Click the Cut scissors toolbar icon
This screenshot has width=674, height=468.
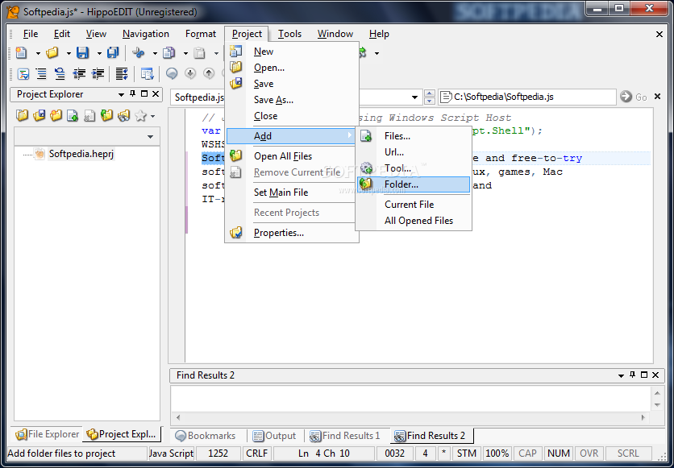139,53
